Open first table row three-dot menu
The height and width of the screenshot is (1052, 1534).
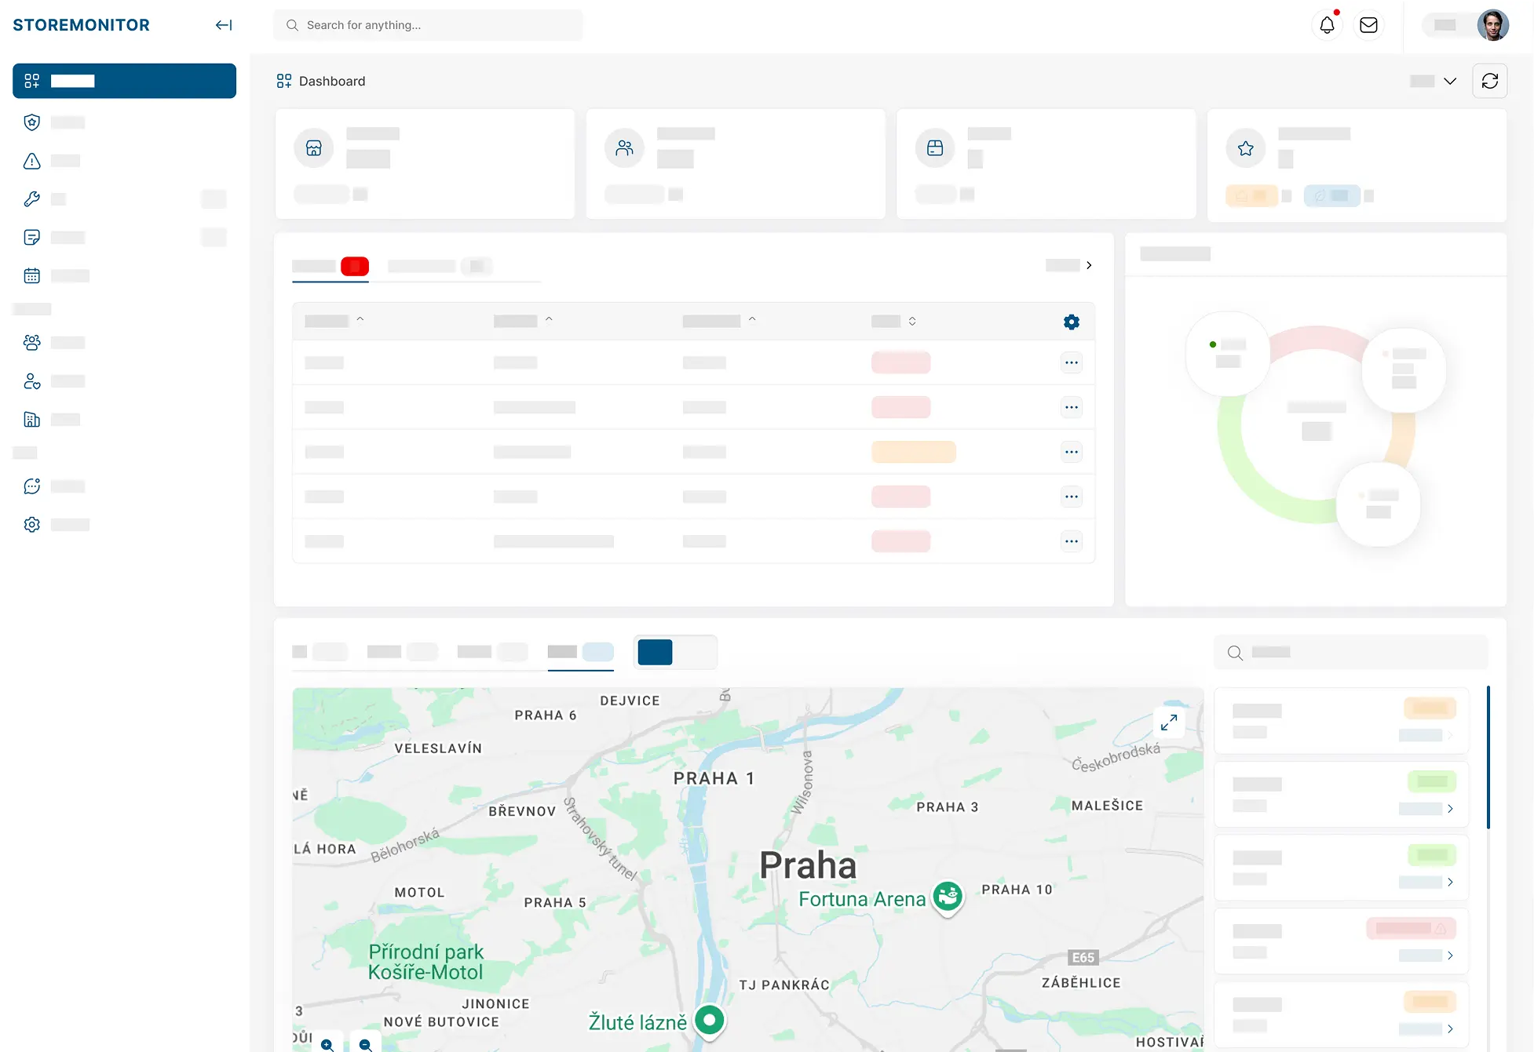[x=1071, y=362]
